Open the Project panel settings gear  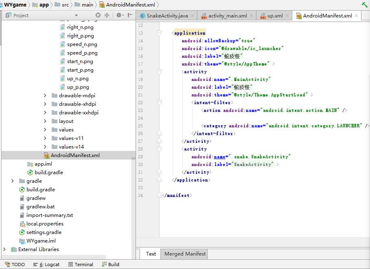point(119,15)
